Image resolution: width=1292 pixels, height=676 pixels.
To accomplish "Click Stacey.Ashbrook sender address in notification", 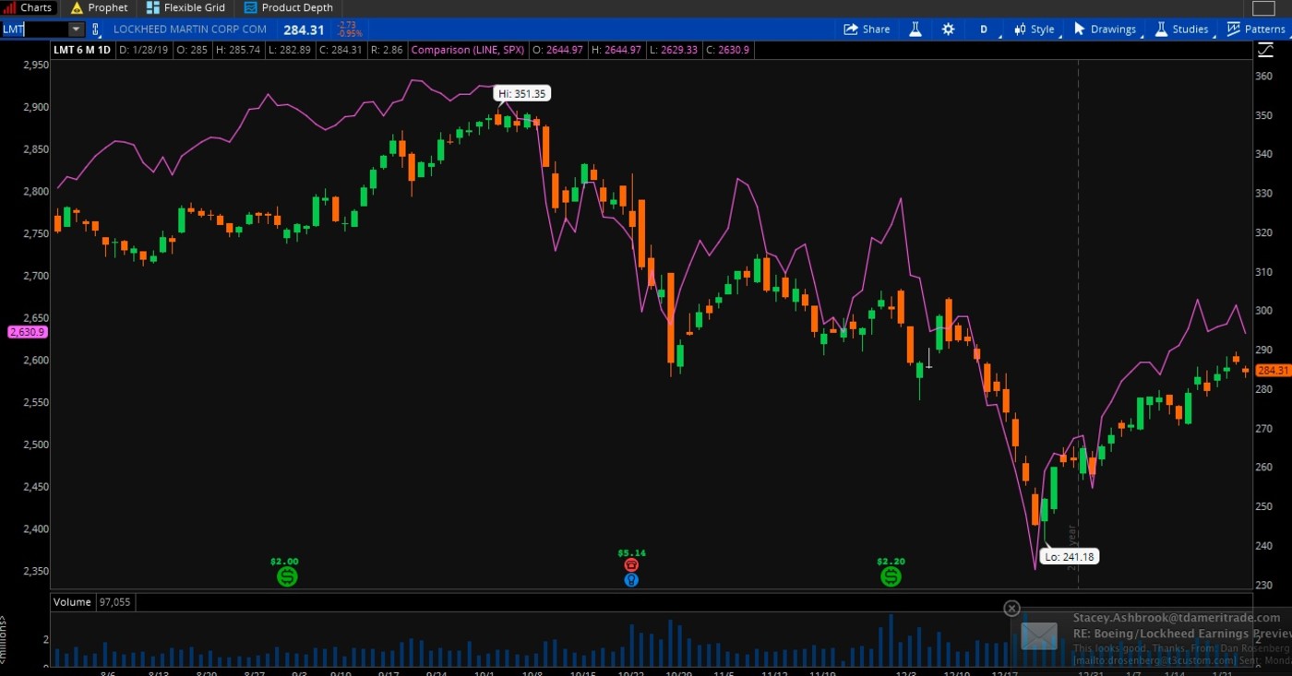I will [1177, 618].
